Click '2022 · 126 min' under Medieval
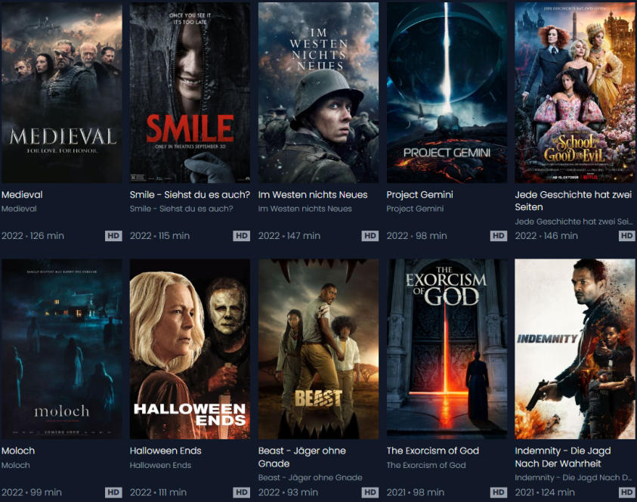Viewport: 637px width, 502px height. 33,236
